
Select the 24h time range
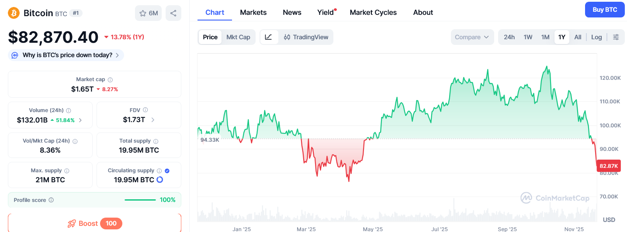coord(509,37)
